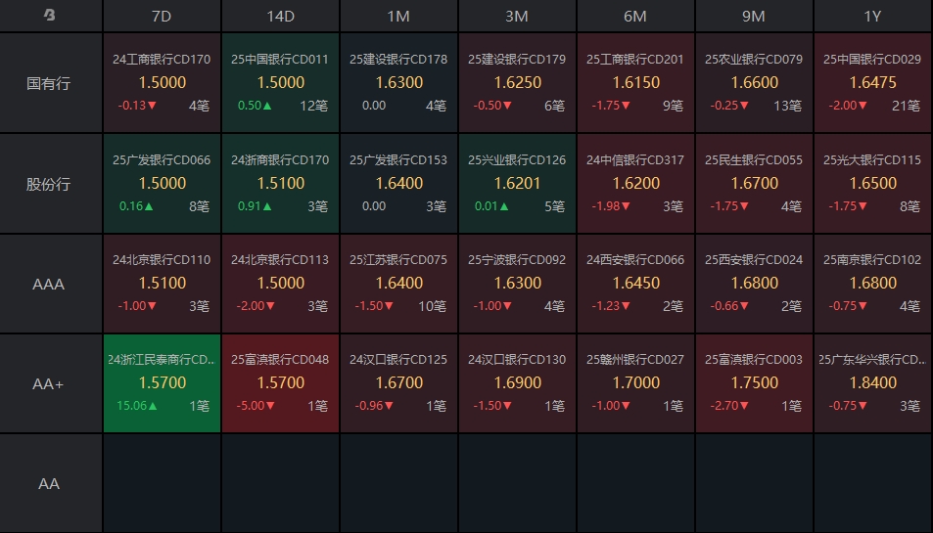Open the 24北京银行CD113 cell

pyautogui.click(x=280, y=284)
